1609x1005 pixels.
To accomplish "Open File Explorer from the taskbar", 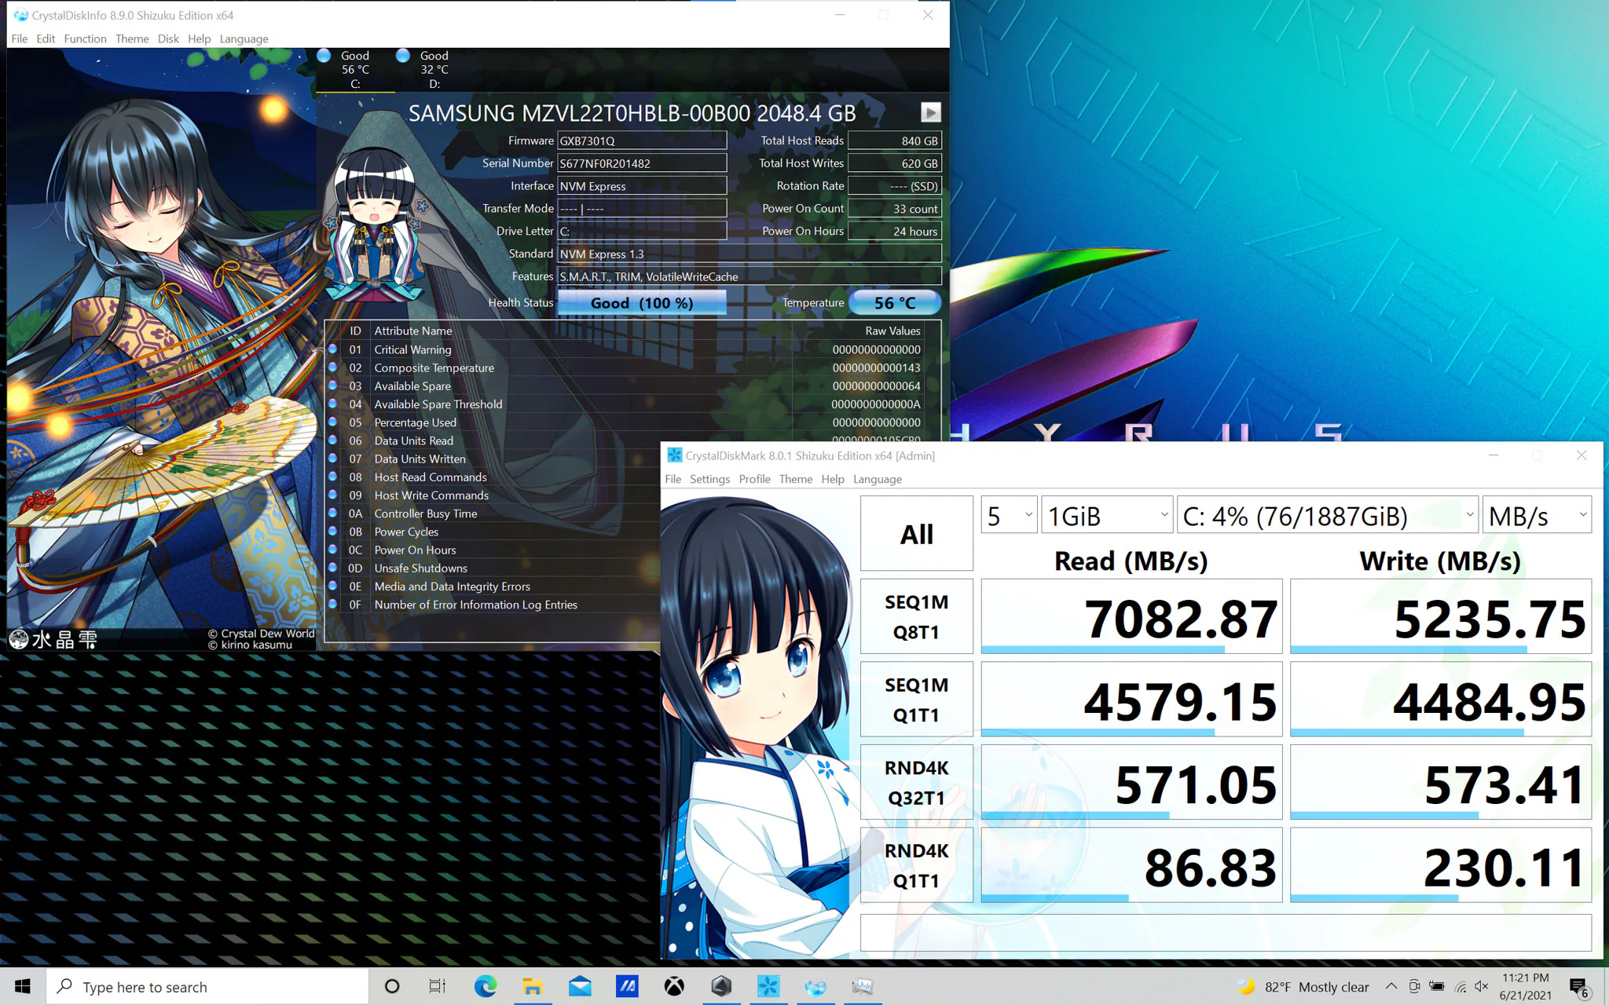I will pyautogui.click(x=533, y=986).
